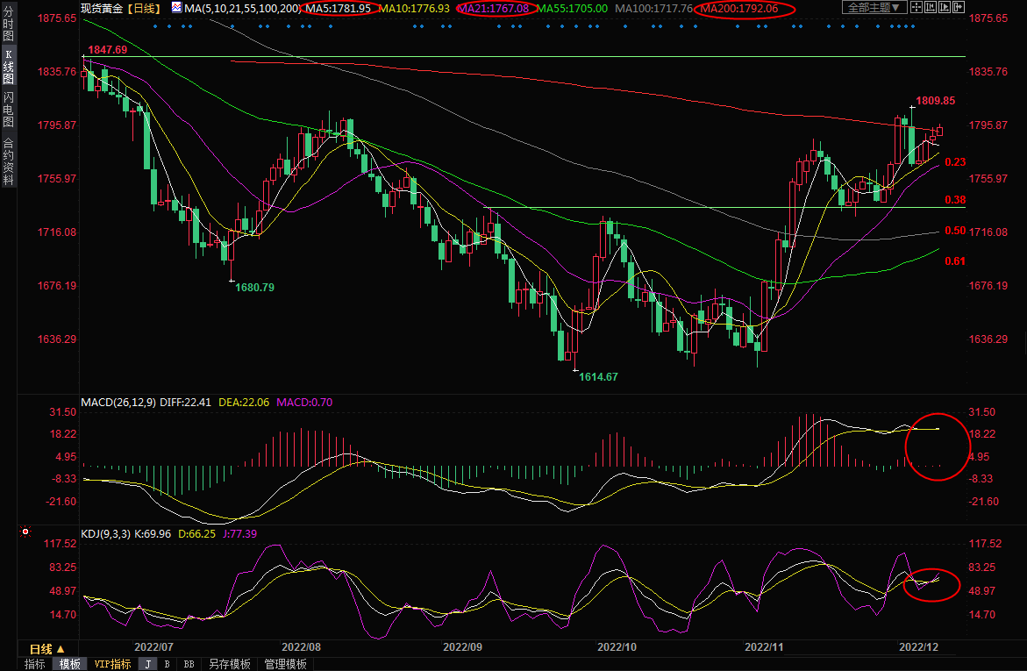Screen dimensions: 1027x671
Task: Toggle the B template button
Action: point(167,664)
